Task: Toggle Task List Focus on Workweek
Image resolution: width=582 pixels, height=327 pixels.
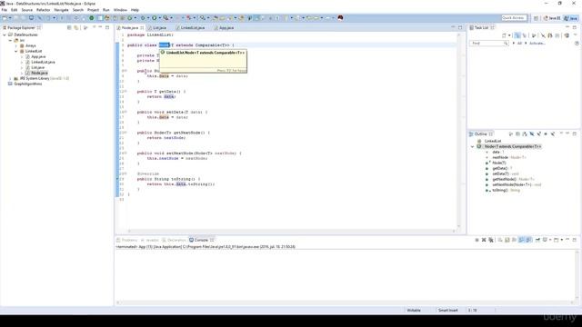Action: (x=534, y=35)
